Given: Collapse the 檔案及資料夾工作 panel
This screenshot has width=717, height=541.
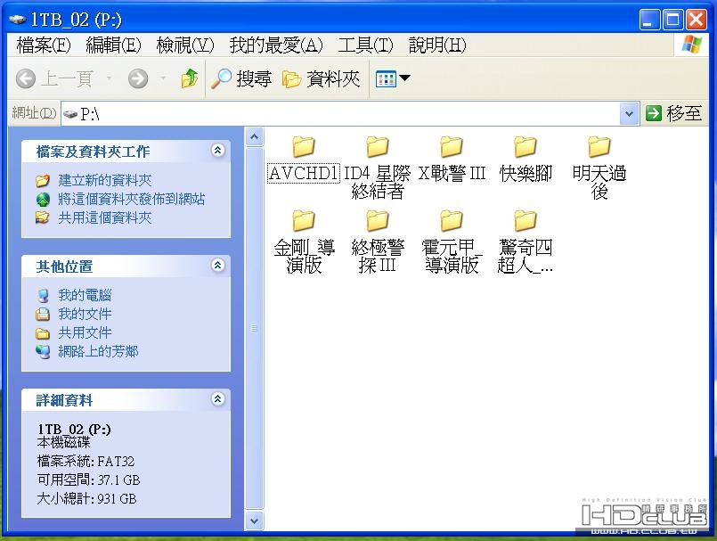Looking at the screenshot, I should (217, 150).
